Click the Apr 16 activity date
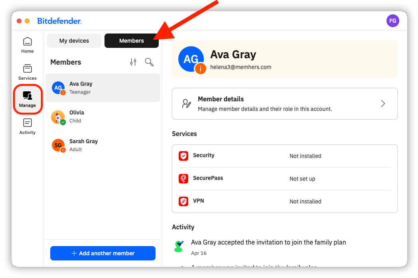The height and width of the screenshot is (278, 418). [199, 253]
